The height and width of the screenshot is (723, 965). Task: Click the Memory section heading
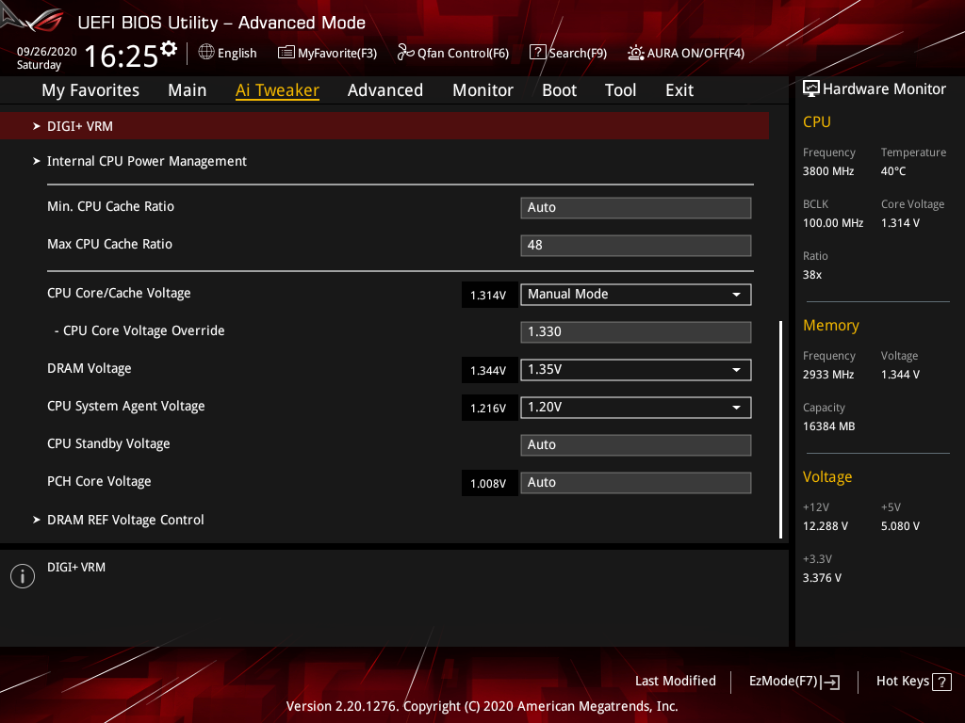(x=831, y=325)
